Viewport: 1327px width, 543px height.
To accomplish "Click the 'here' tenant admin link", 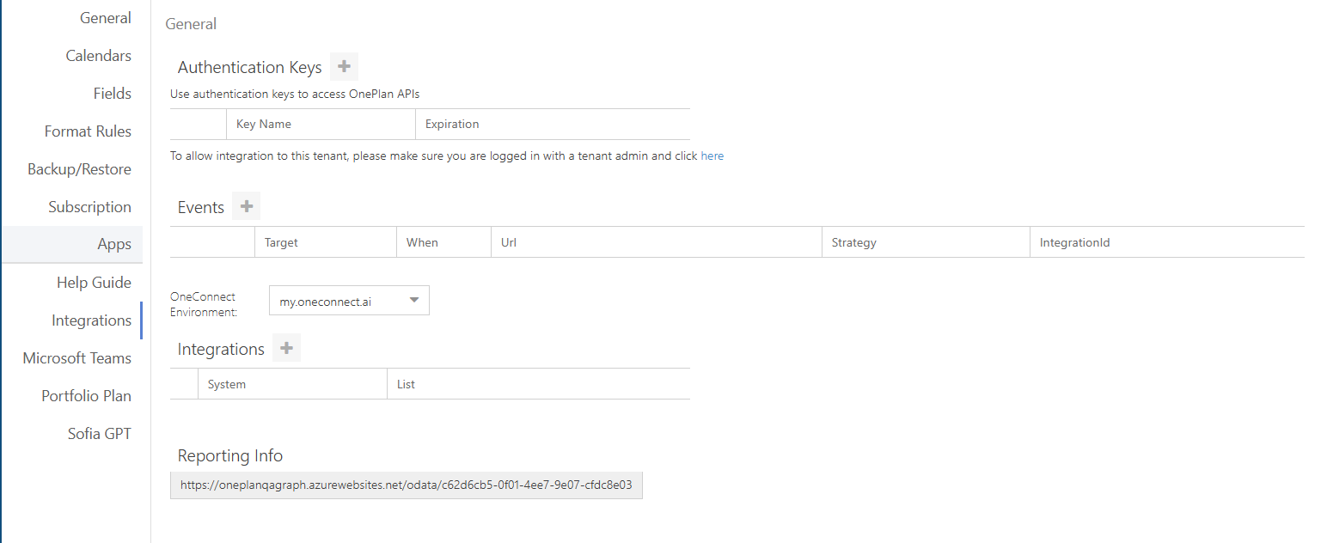I will pyautogui.click(x=712, y=156).
